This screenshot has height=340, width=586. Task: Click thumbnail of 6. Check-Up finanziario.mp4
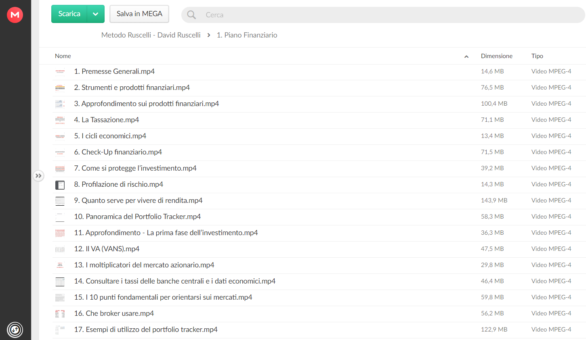click(x=60, y=152)
